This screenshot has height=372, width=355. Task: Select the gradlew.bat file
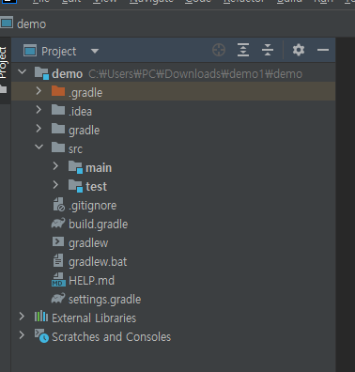(98, 262)
